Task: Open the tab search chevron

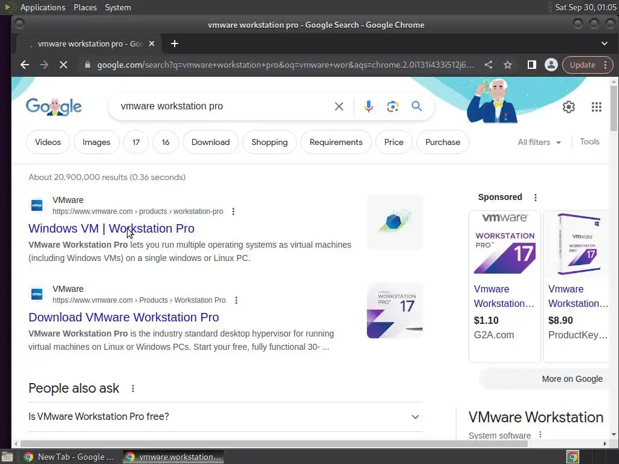Action: point(604,43)
